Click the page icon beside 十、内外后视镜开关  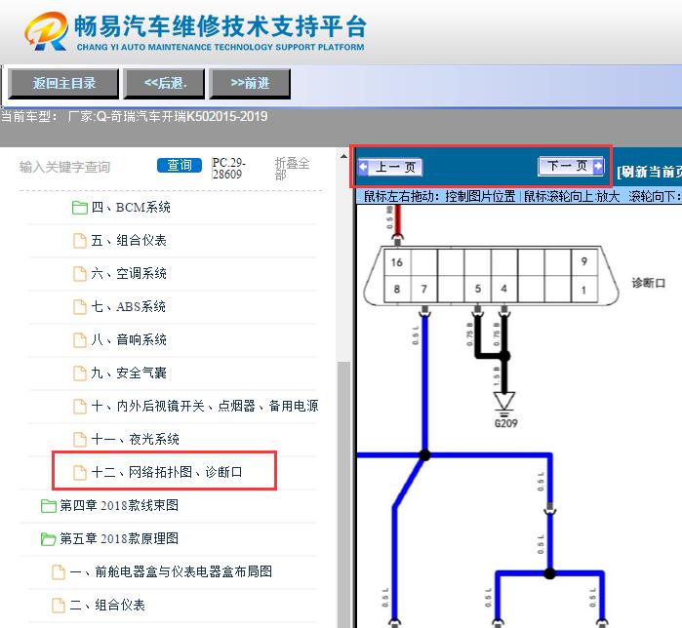(80, 407)
